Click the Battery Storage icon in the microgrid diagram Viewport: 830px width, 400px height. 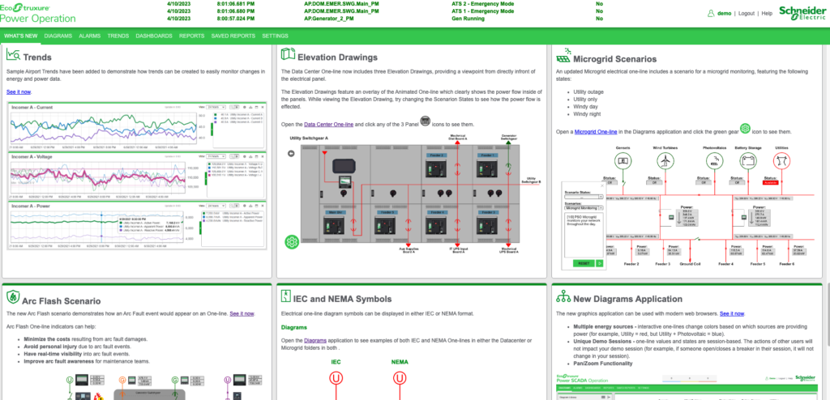747,161
